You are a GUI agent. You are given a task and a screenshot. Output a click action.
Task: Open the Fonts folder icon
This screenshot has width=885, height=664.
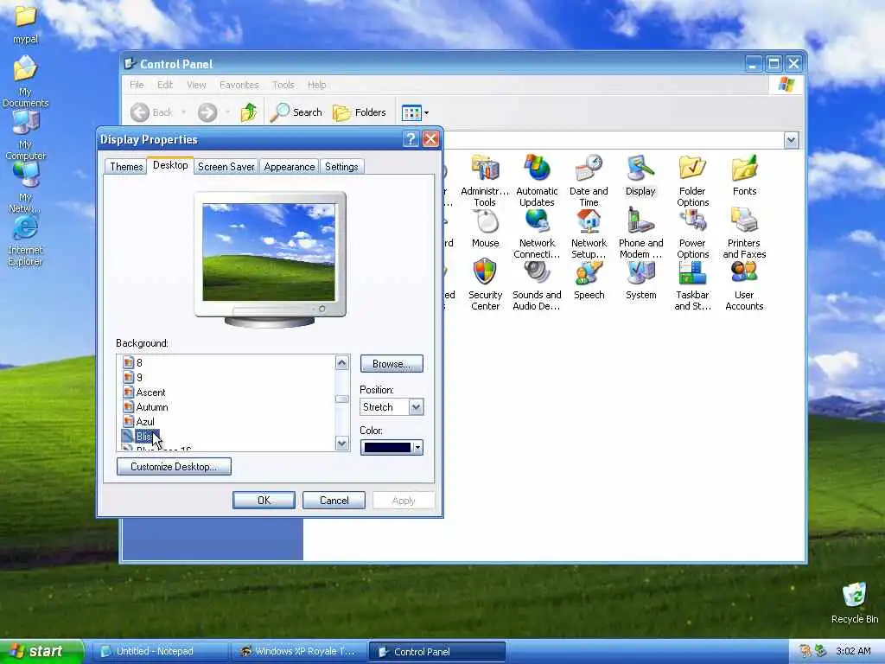pyautogui.click(x=744, y=176)
